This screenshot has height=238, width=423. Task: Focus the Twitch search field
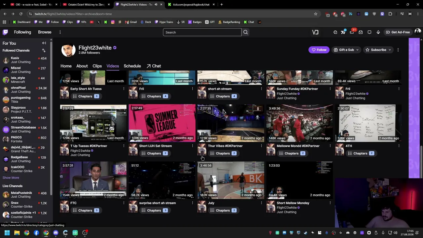click(202, 32)
